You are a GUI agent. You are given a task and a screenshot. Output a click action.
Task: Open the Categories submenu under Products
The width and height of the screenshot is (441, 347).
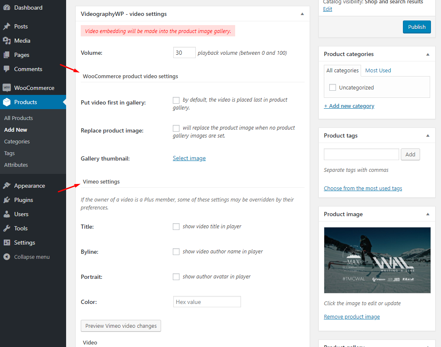click(17, 141)
